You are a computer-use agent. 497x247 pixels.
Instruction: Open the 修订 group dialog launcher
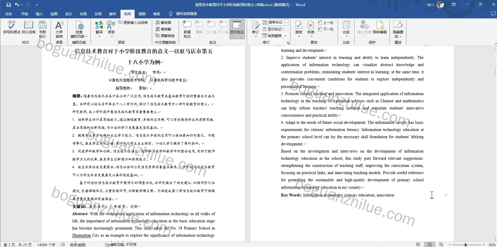coord(288,43)
